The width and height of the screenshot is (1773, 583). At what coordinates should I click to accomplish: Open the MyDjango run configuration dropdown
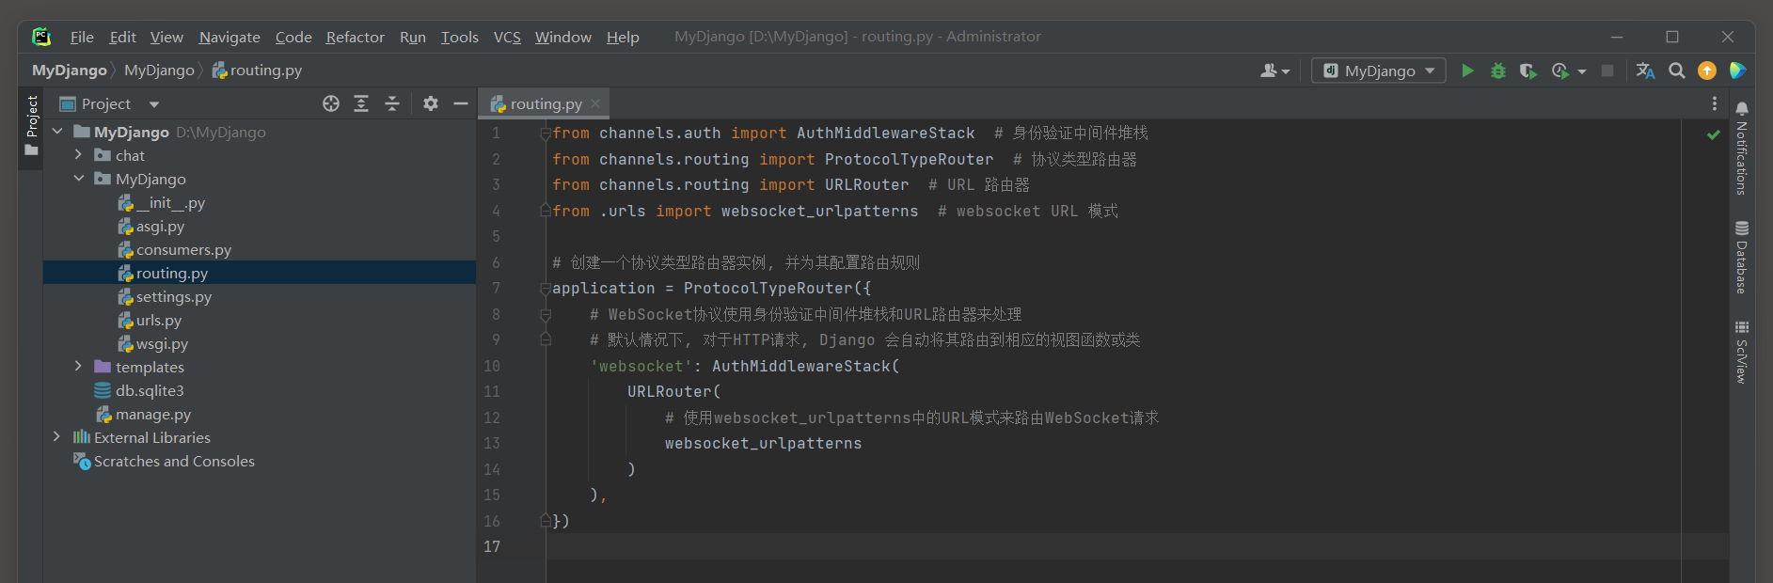pos(1378,71)
